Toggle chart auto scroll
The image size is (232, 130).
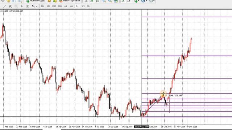tap(123, 1)
